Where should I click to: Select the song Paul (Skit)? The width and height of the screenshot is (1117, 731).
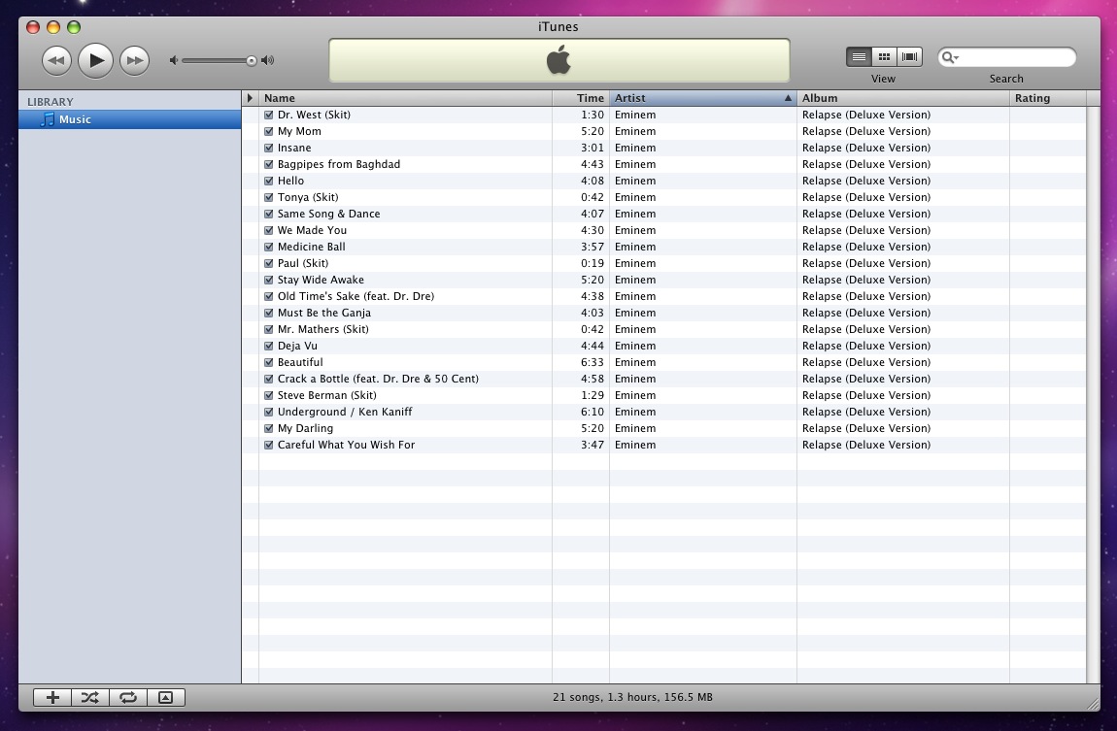303,263
